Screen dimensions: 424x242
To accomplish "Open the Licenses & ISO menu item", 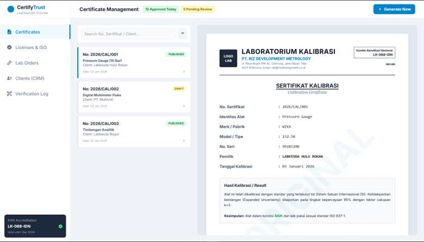I will pyautogui.click(x=31, y=47).
